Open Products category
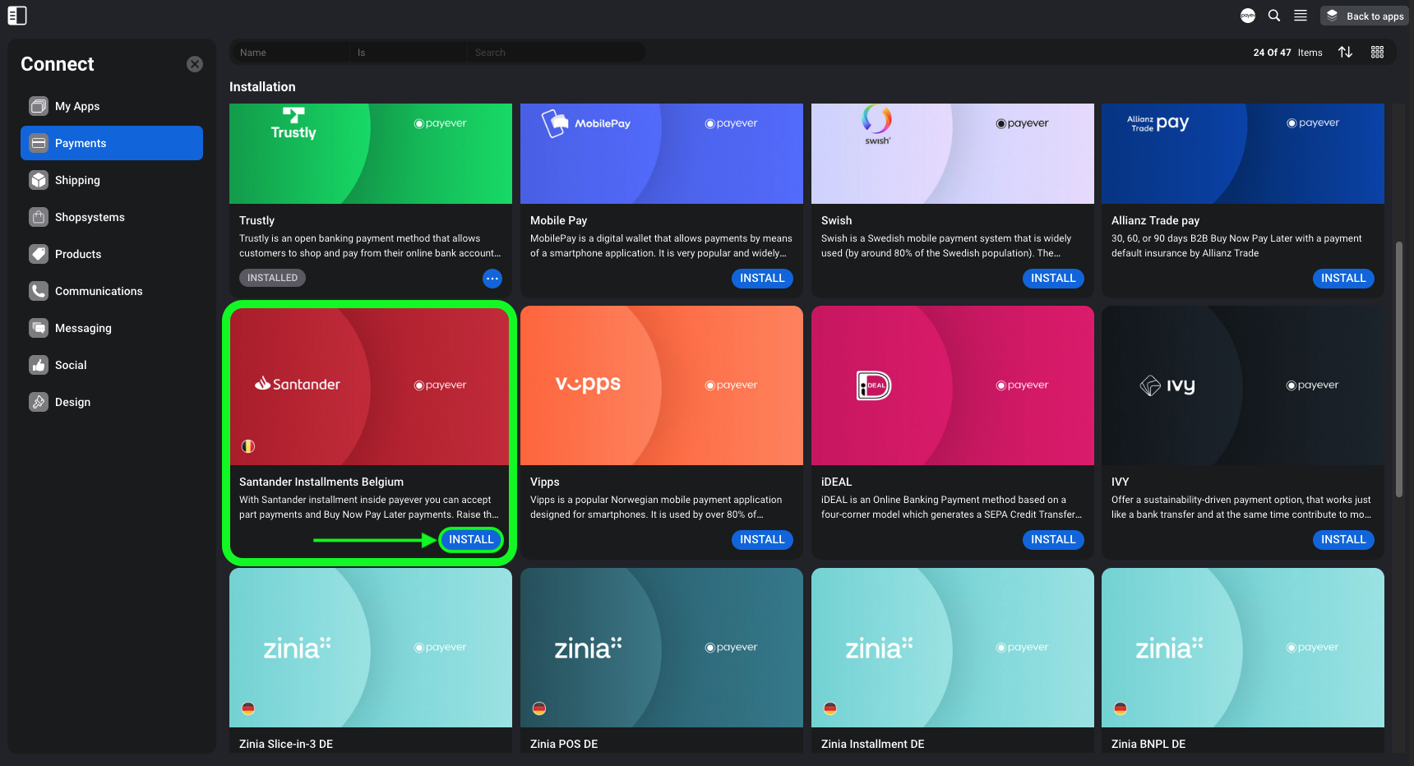 point(112,254)
